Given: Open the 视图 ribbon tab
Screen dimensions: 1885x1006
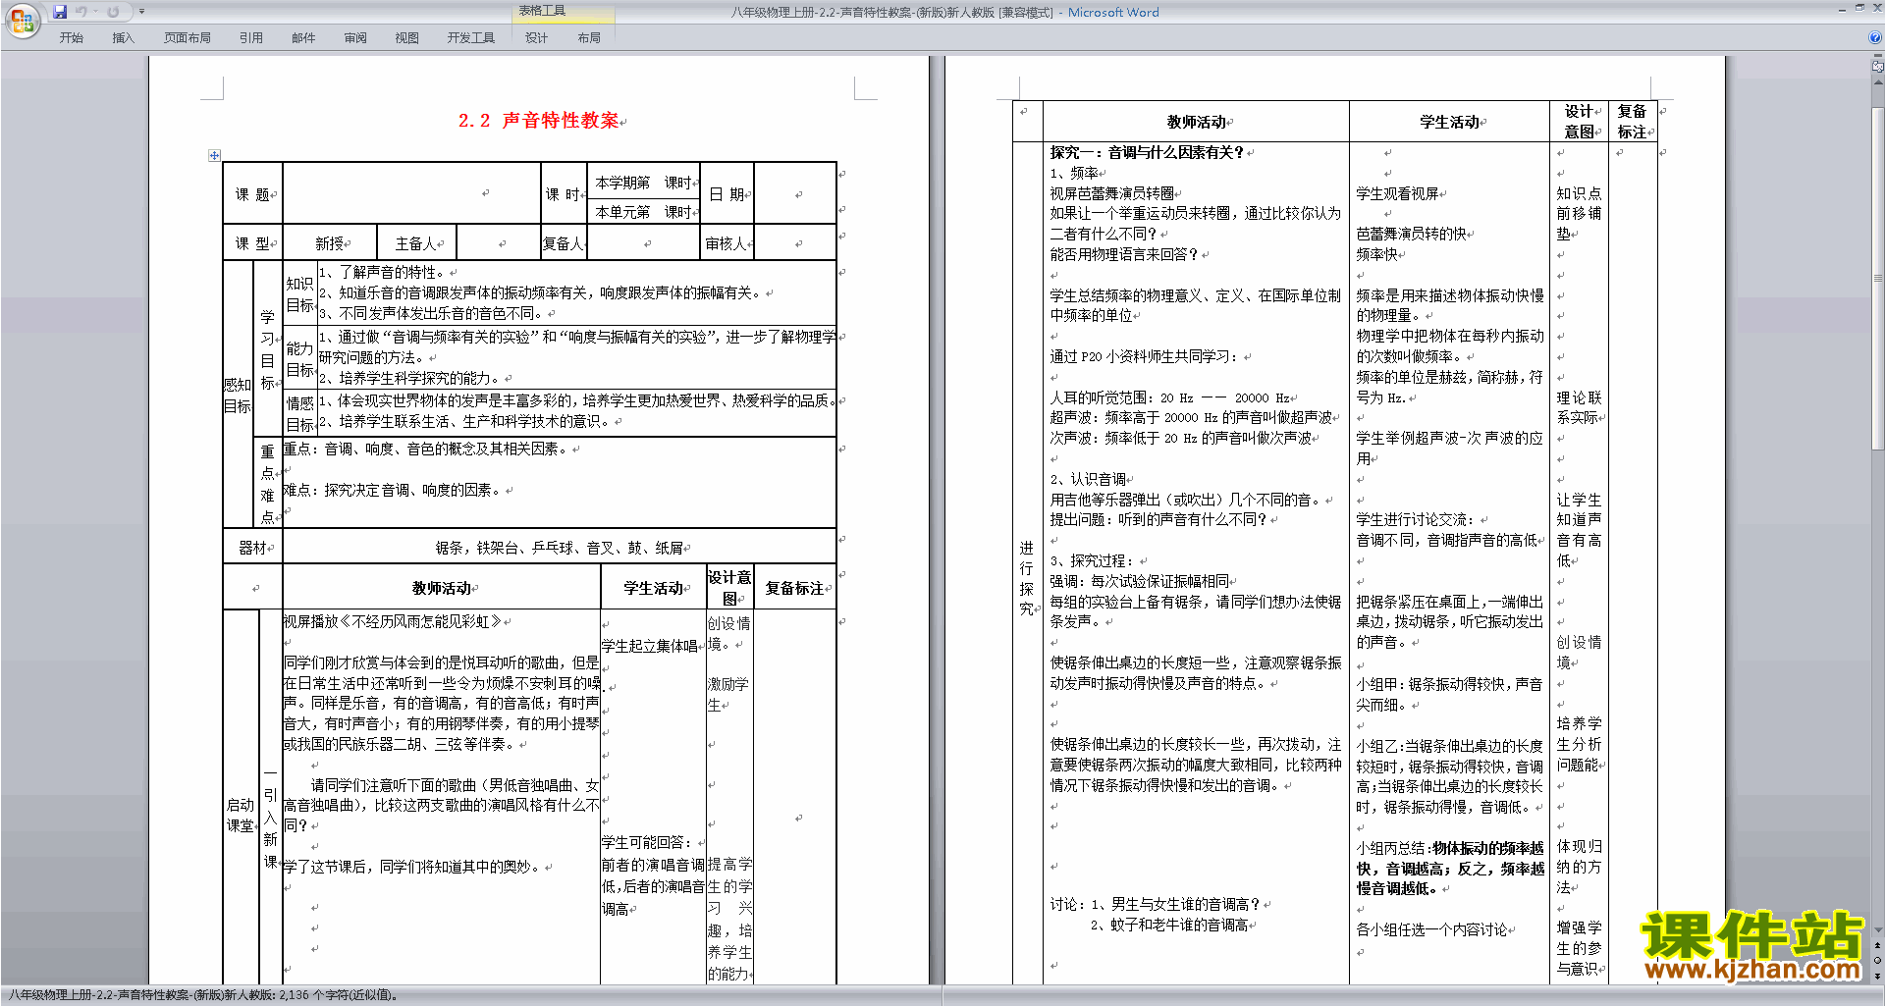Looking at the screenshot, I should click(407, 38).
